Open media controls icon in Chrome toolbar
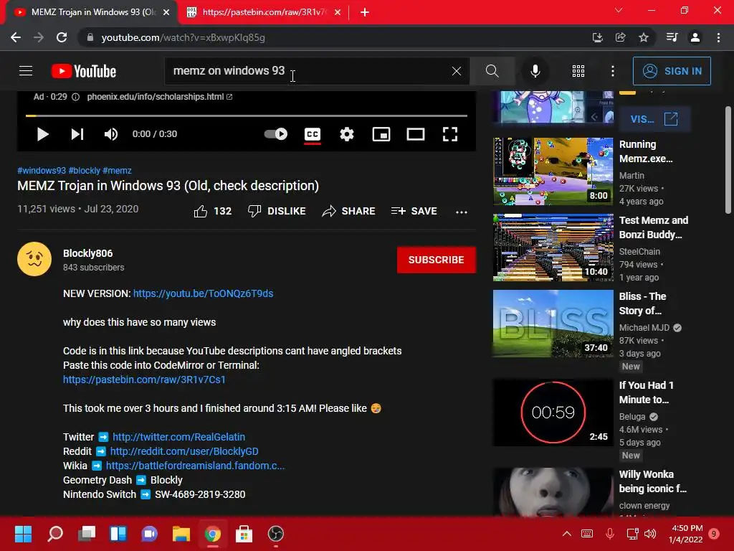Viewport: 734px width, 551px height. [x=672, y=37]
